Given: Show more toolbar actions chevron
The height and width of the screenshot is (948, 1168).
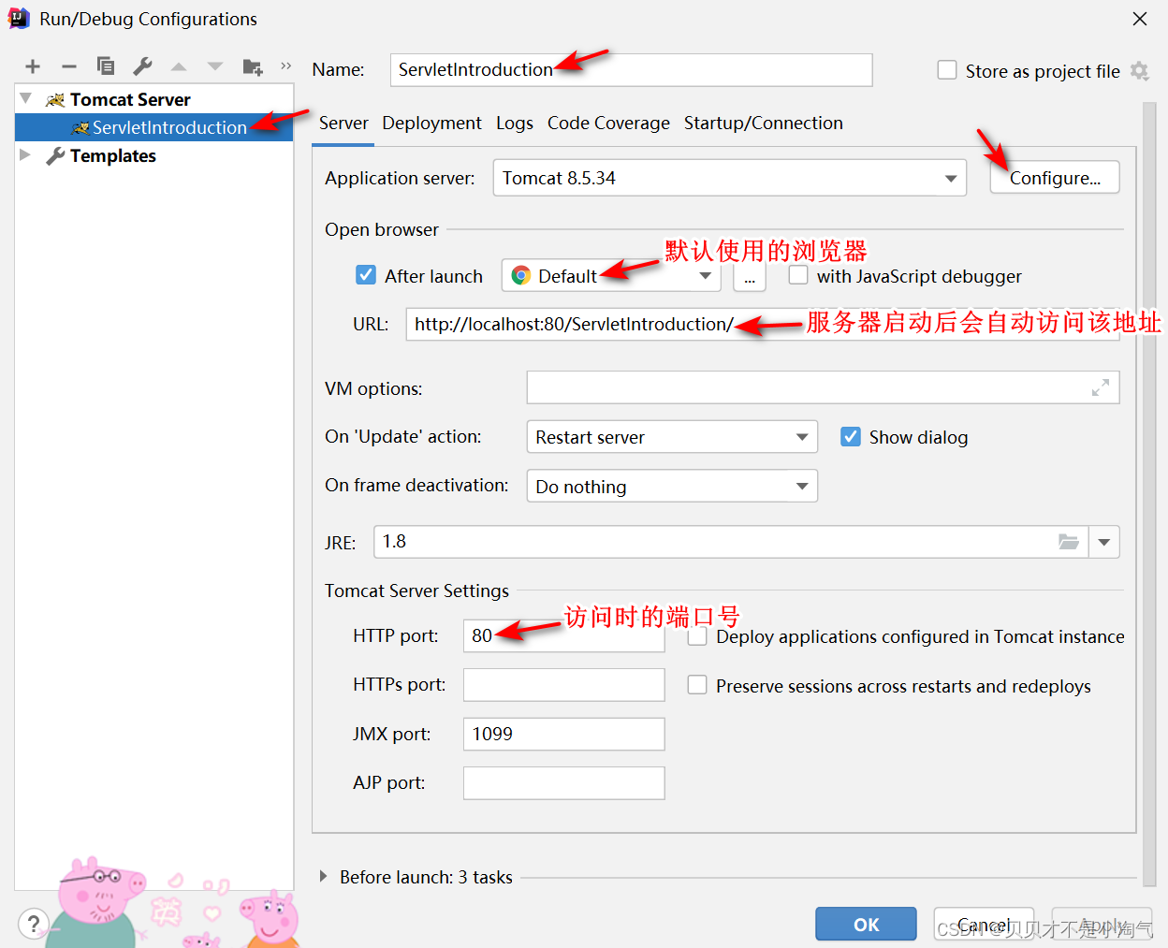Looking at the screenshot, I should click(x=286, y=66).
